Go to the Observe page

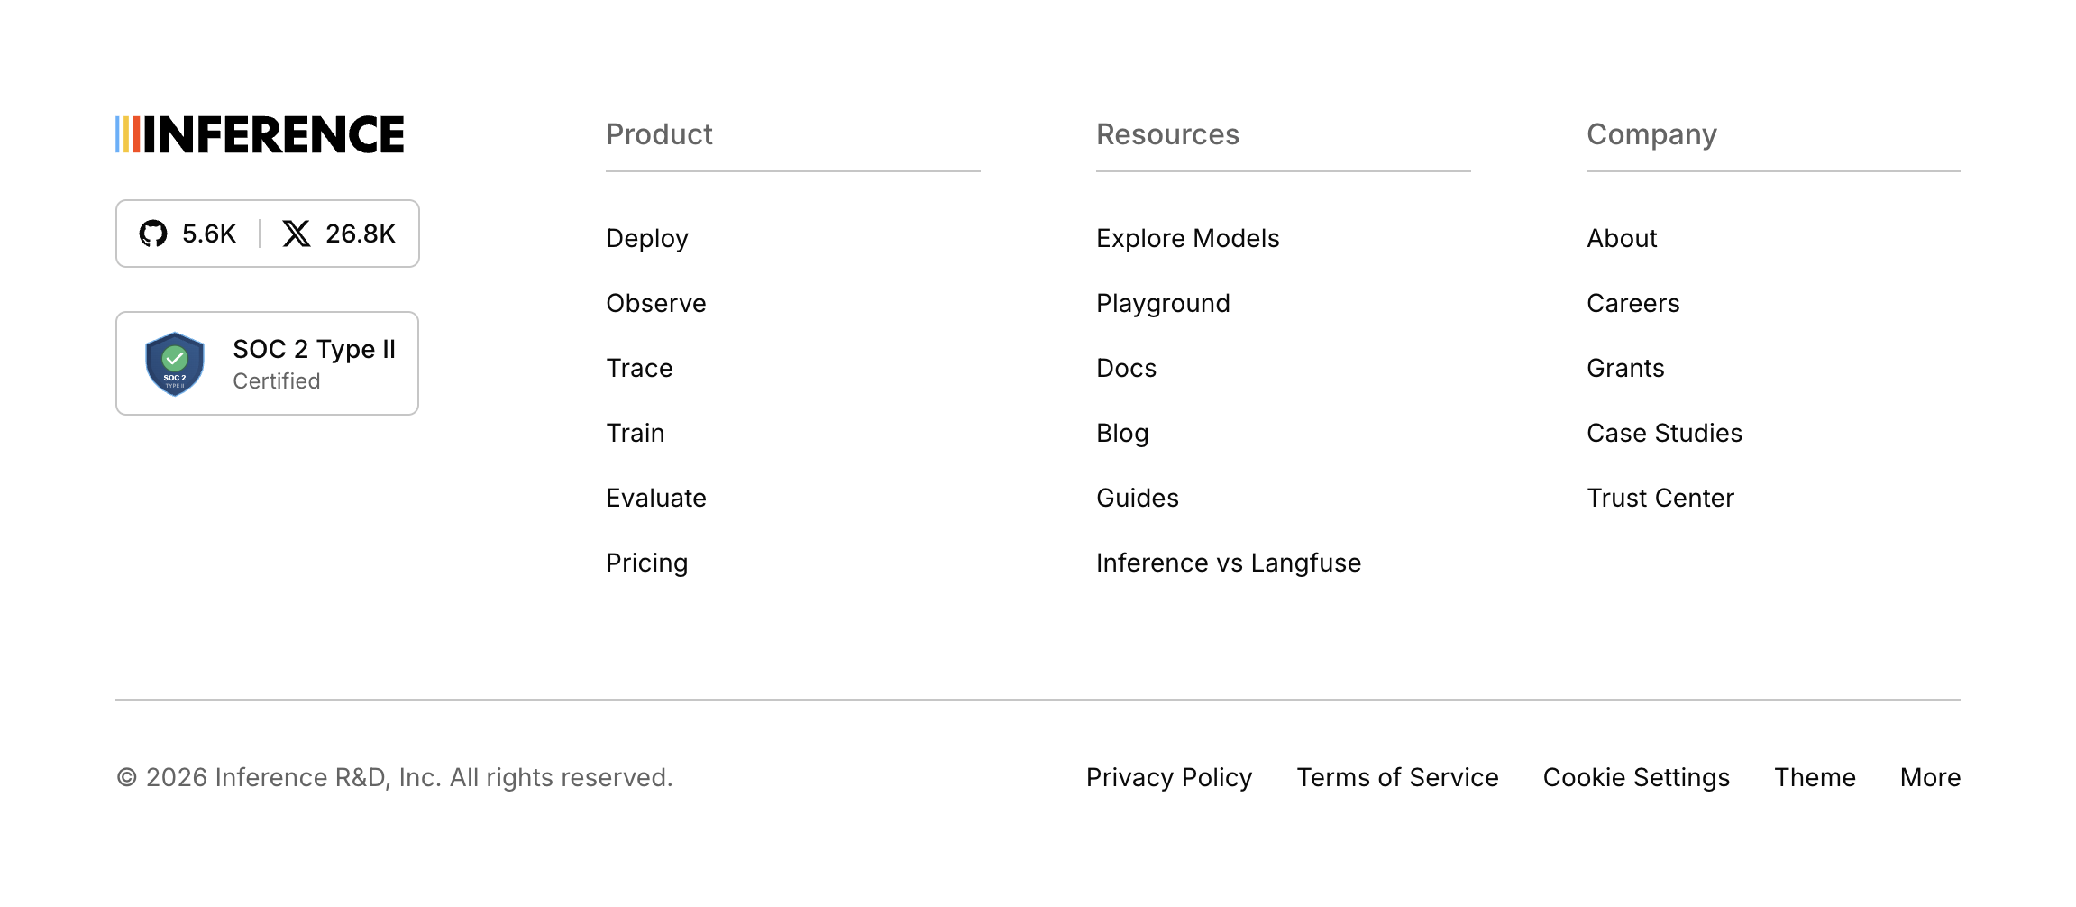(x=656, y=303)
